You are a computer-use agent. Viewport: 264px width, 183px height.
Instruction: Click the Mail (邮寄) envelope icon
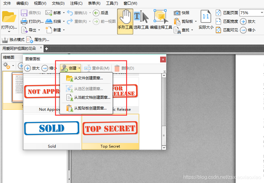pyautogui.click(x=49, y=13)
